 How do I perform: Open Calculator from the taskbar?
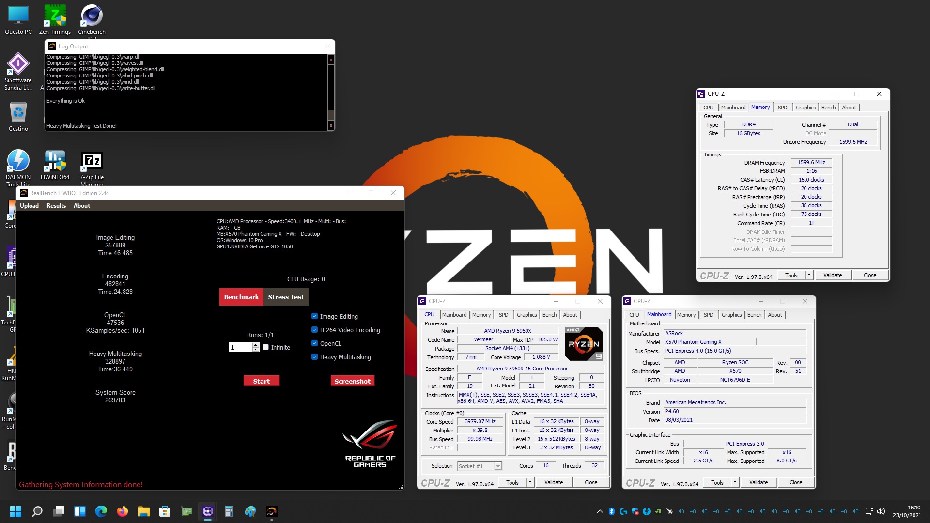tap(229, 511)
